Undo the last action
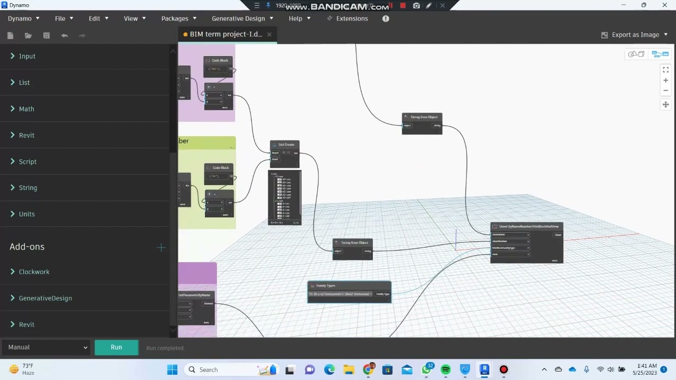Viewport: 676px width, 380px height. coord(64,35)
